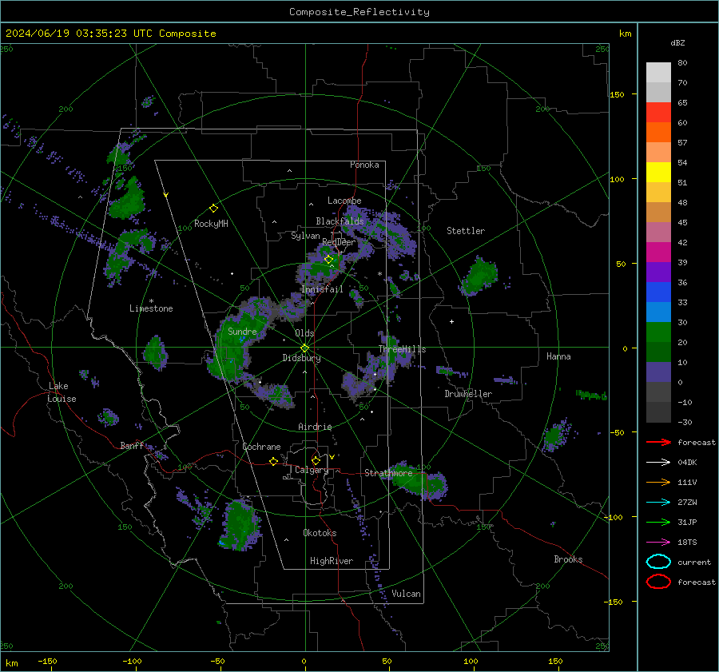
Task: Click the Strathmore town label
Action: click(x=388, y=473)
